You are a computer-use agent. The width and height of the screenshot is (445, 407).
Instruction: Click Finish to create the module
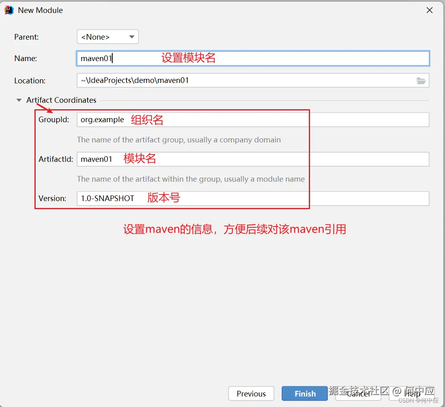(305, 394)
